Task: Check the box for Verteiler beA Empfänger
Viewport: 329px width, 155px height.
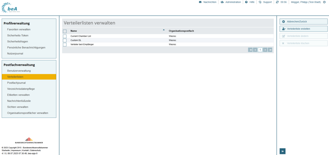Action: pyautogui.click(x=65, y=45)
